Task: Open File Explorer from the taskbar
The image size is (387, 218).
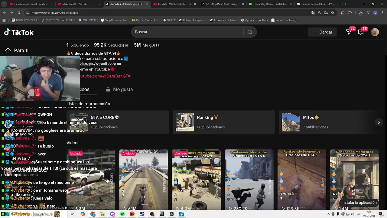Action: click(102, 214)
